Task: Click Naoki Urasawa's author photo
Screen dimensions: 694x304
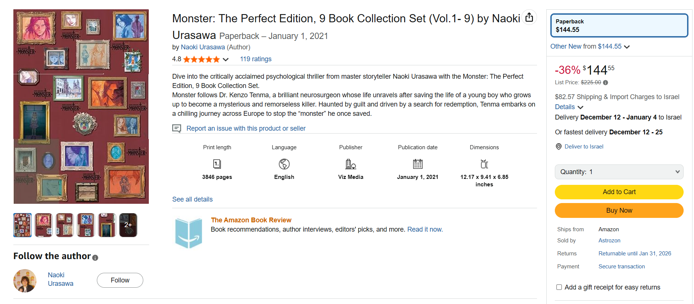Action: tap(25, 281)
